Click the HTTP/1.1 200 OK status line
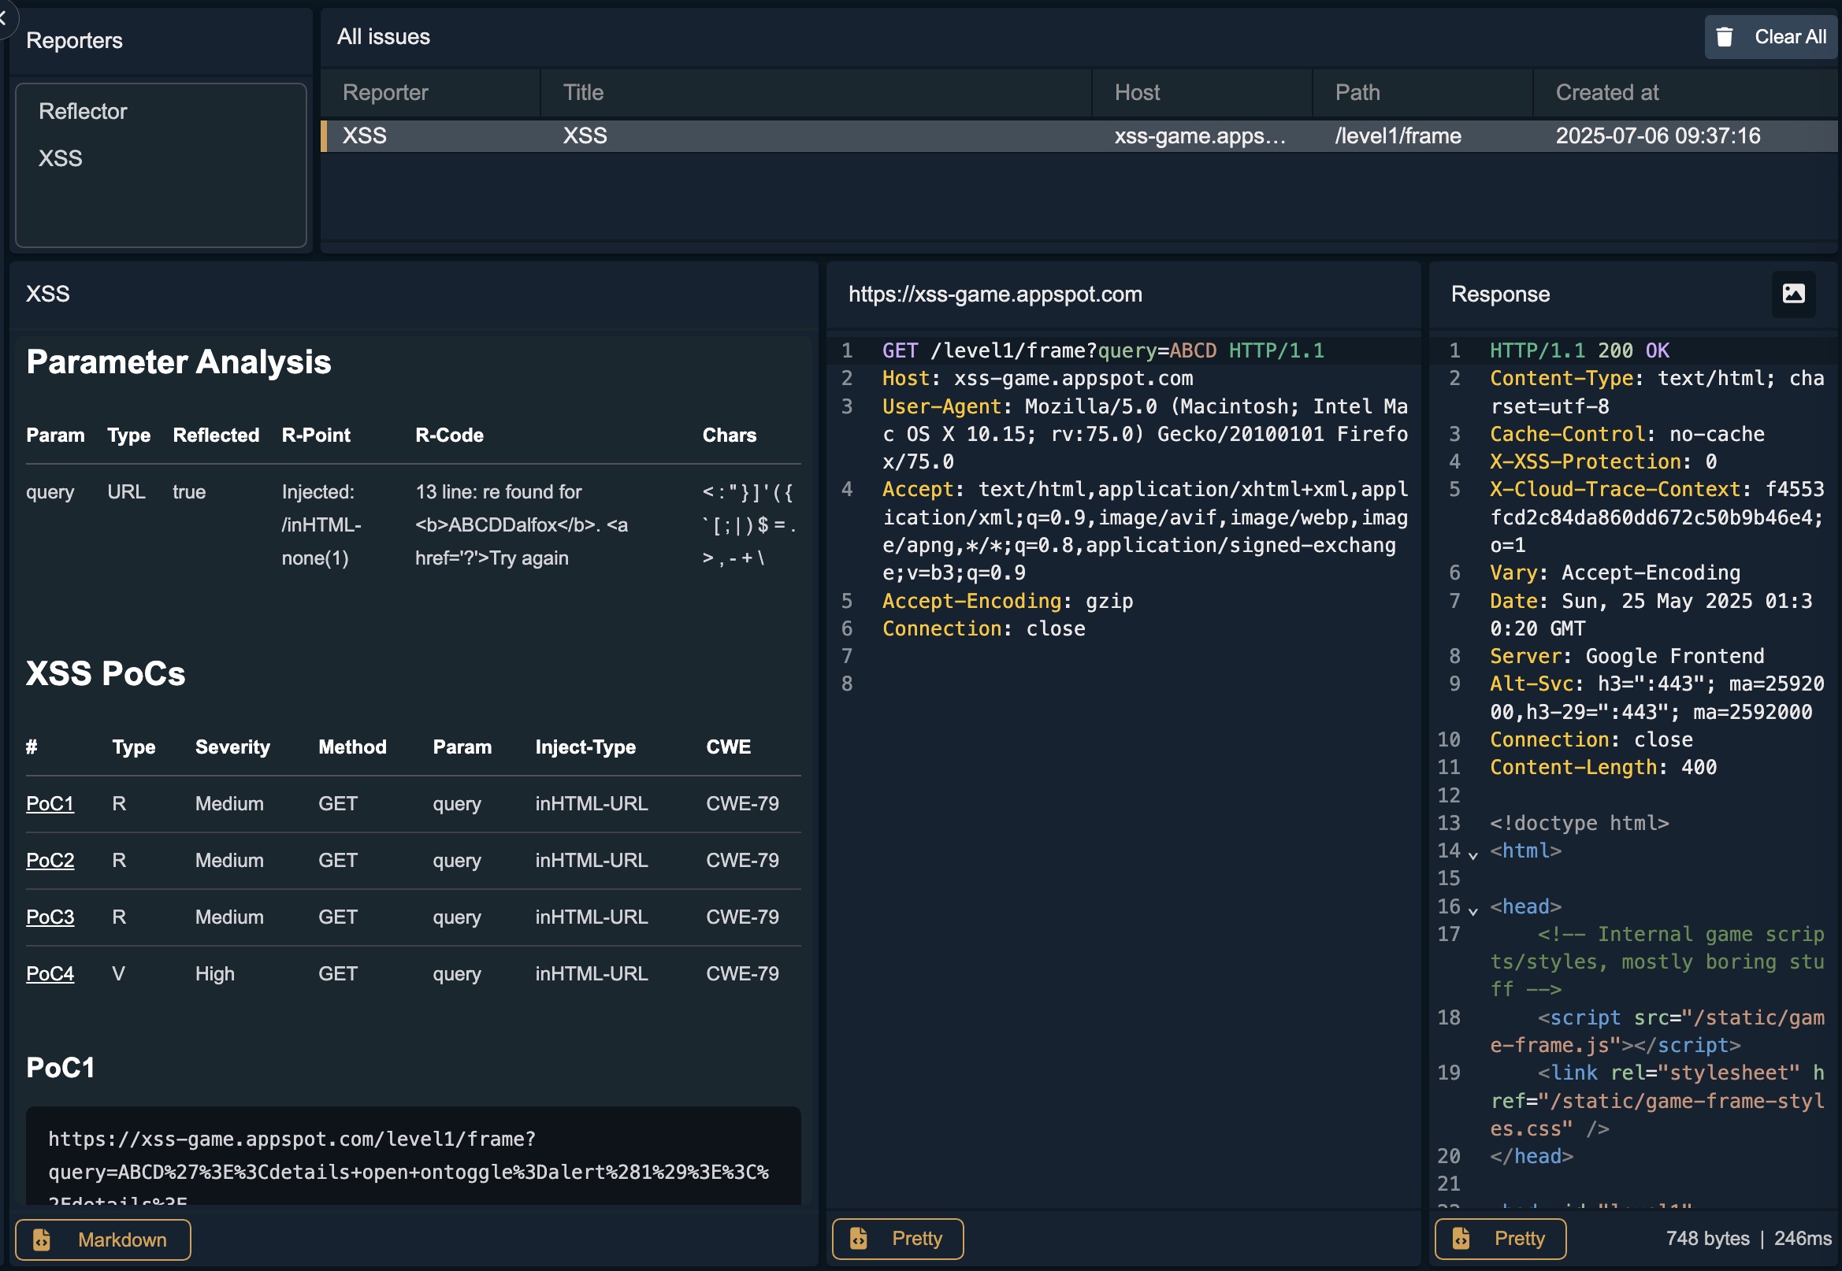This screenshot has height=1271, width=1842. click(x=1579, y=350)
